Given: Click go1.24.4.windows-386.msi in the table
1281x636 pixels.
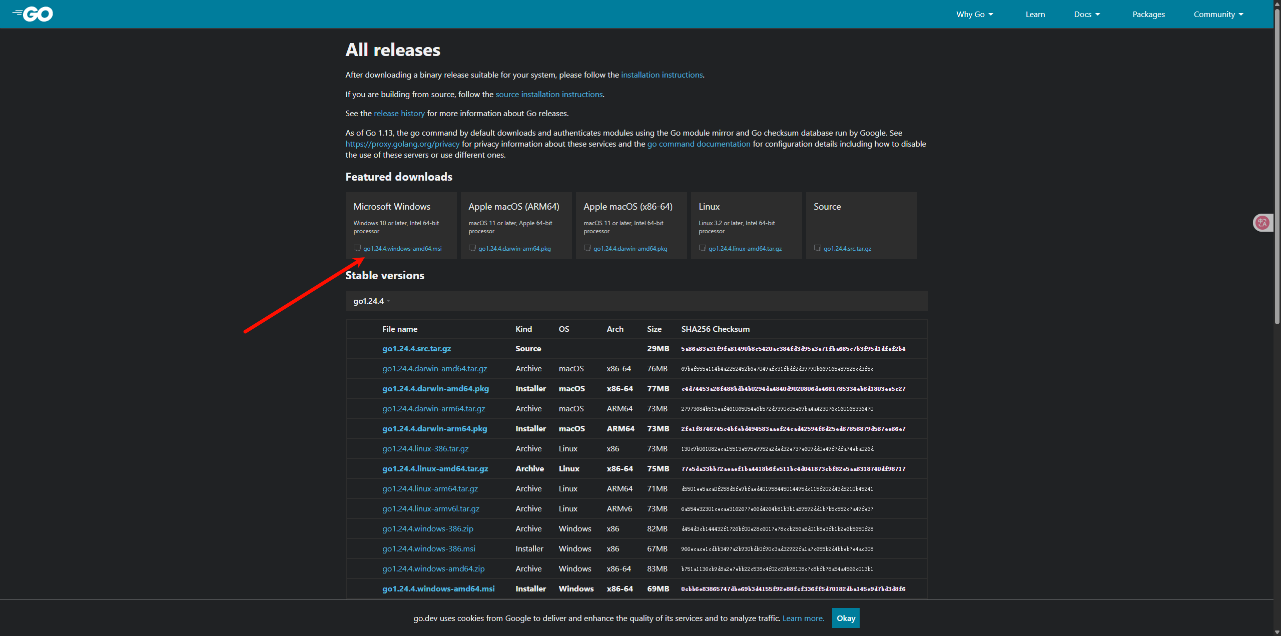Looking at the screenshot, I should pyautogui.click(x=428, y=548).
